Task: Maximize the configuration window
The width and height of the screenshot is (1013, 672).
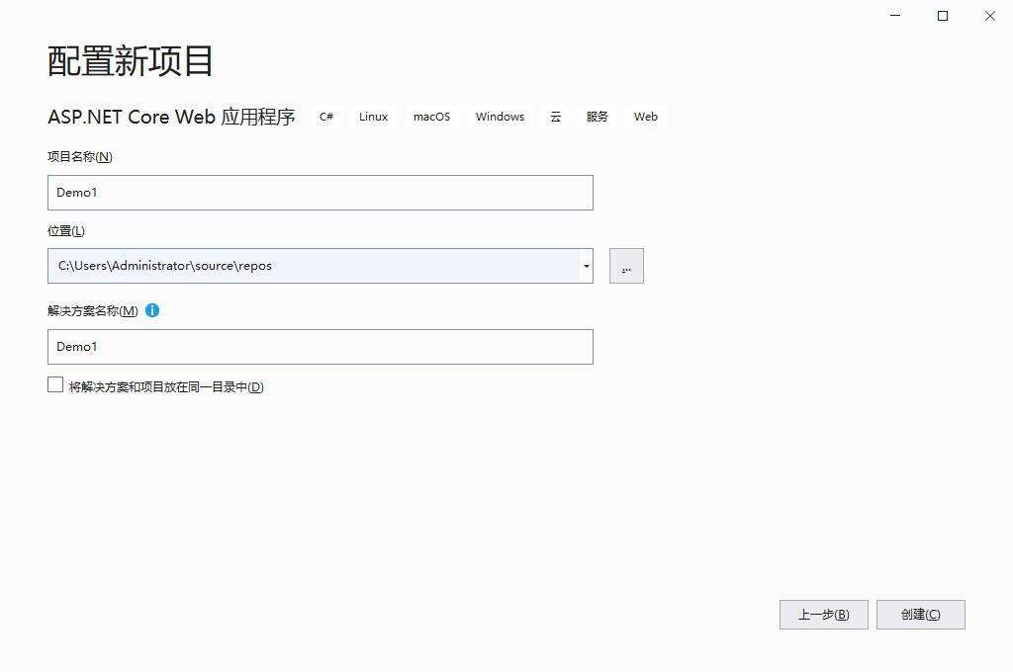Action: pyautogui.click(x=943, y=16)
